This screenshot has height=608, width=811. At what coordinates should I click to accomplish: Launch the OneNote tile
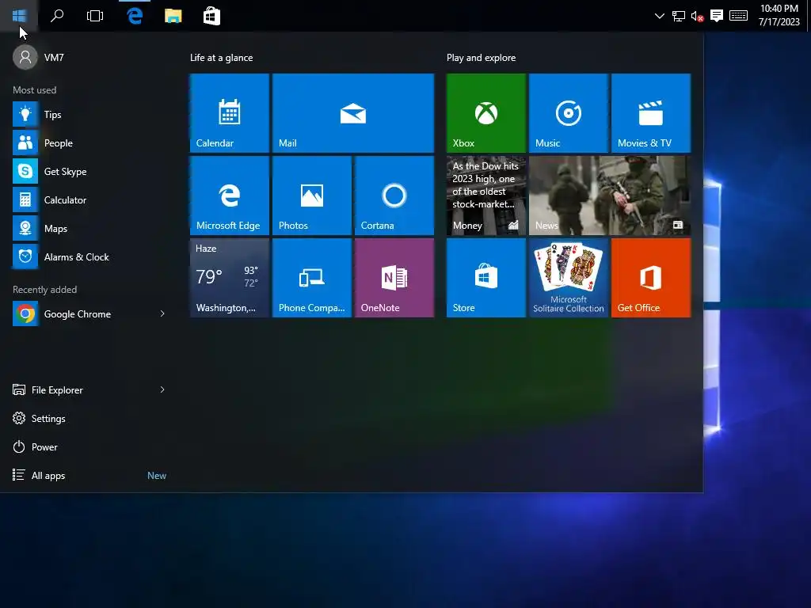coord(394,278)
